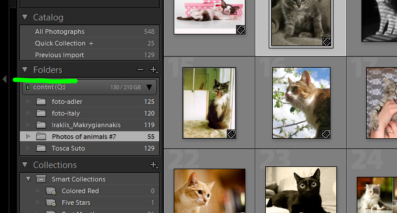Collapse the Collections panel triangle
The width and height of the screenshot is (397, 213).
coord(24,165)
